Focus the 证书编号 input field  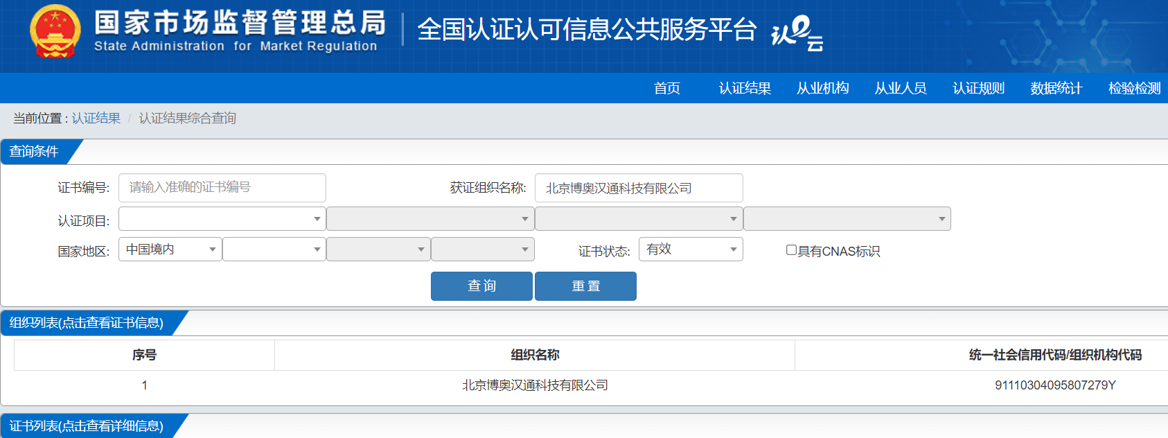pyautogui.click(x=222, y=188)
